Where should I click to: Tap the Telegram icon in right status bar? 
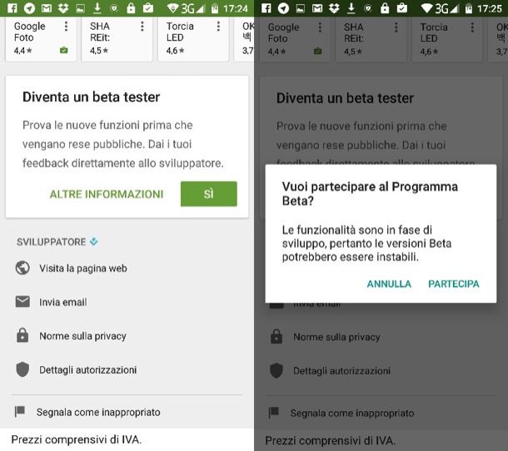(283, 8)
